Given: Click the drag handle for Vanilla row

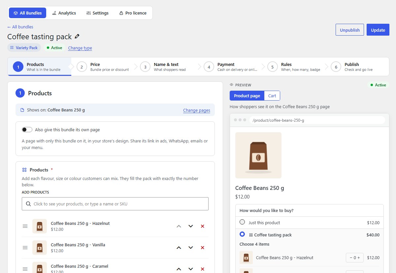Looking at the screenshot, I should point(25,248).
